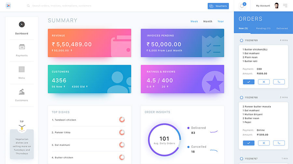Open the My Account profile menu
293x164 pixels.
[x=267, y=6]
